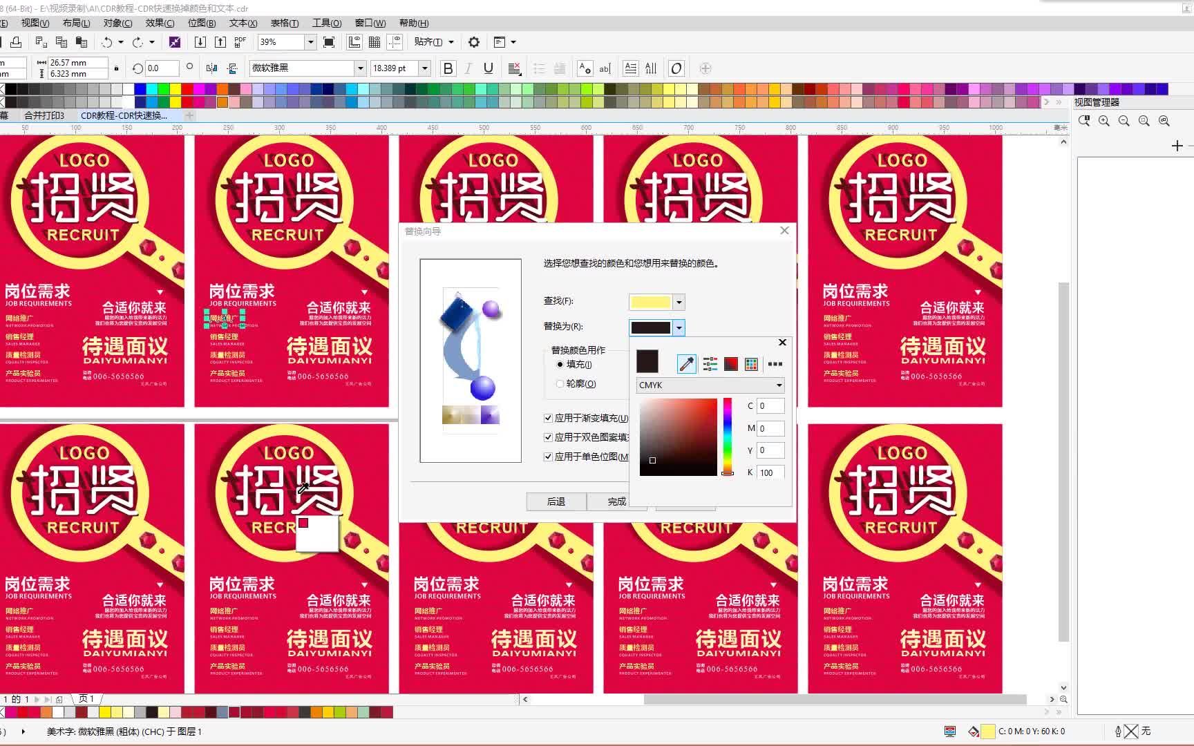1194x746 pixels.
Task: Expand the 替换为(R) color dropdown
Action: coord(680,327)
